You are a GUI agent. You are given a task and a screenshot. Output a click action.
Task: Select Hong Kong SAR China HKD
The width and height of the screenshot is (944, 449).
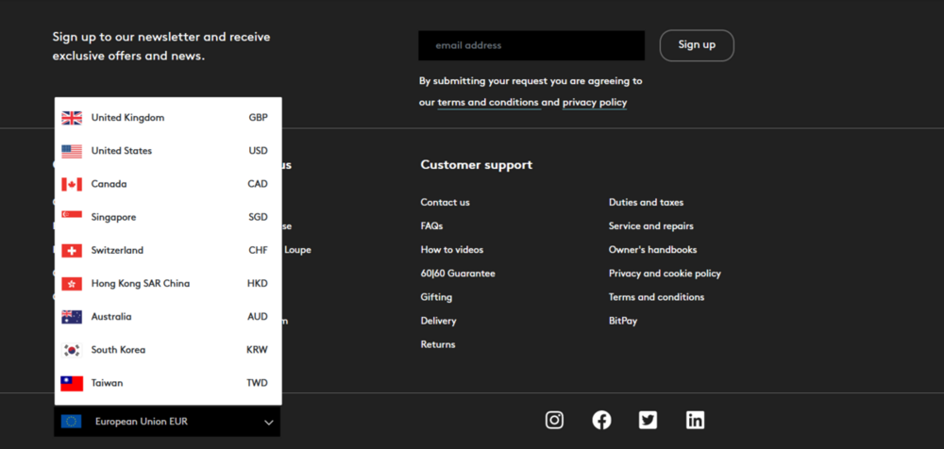167,284
